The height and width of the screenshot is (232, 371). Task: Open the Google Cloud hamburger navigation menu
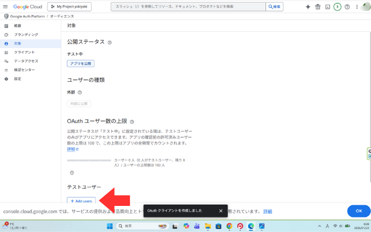pyautogui.click(x=6, y=6)
